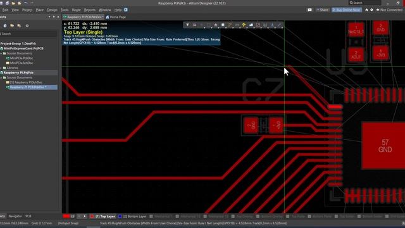
Task: Select the Filter tool in active bar
Action: [x=187, y=25]
